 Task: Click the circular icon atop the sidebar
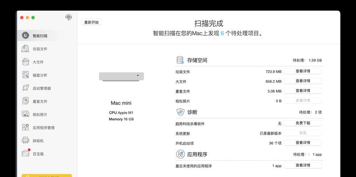click(69, 17)
